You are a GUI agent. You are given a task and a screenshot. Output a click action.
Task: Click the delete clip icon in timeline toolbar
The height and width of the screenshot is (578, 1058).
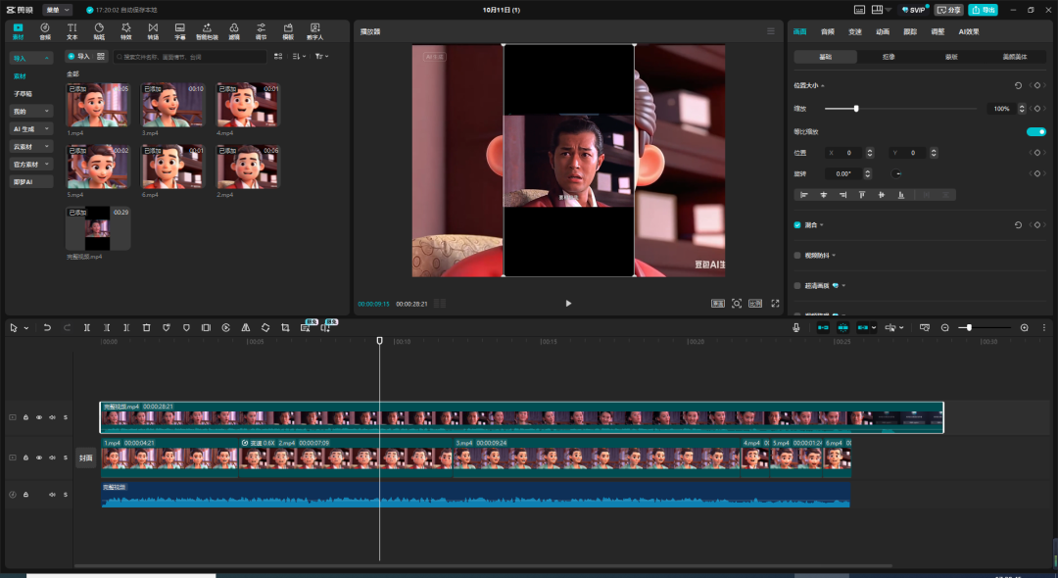(x=146, y=327)
